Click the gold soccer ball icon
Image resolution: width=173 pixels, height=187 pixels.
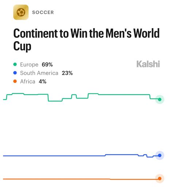tap(21, 12)
